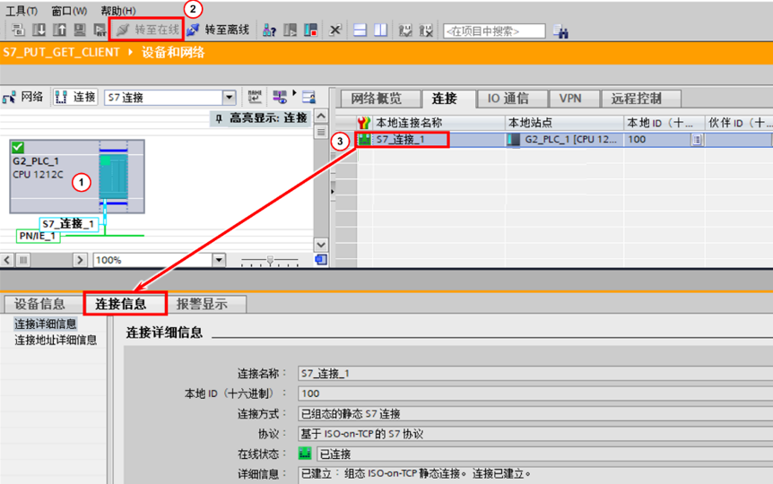Viewport: 773px width, 484px height.
Task: Click the network view scroll down arrow
Action: tap(321, 245)
